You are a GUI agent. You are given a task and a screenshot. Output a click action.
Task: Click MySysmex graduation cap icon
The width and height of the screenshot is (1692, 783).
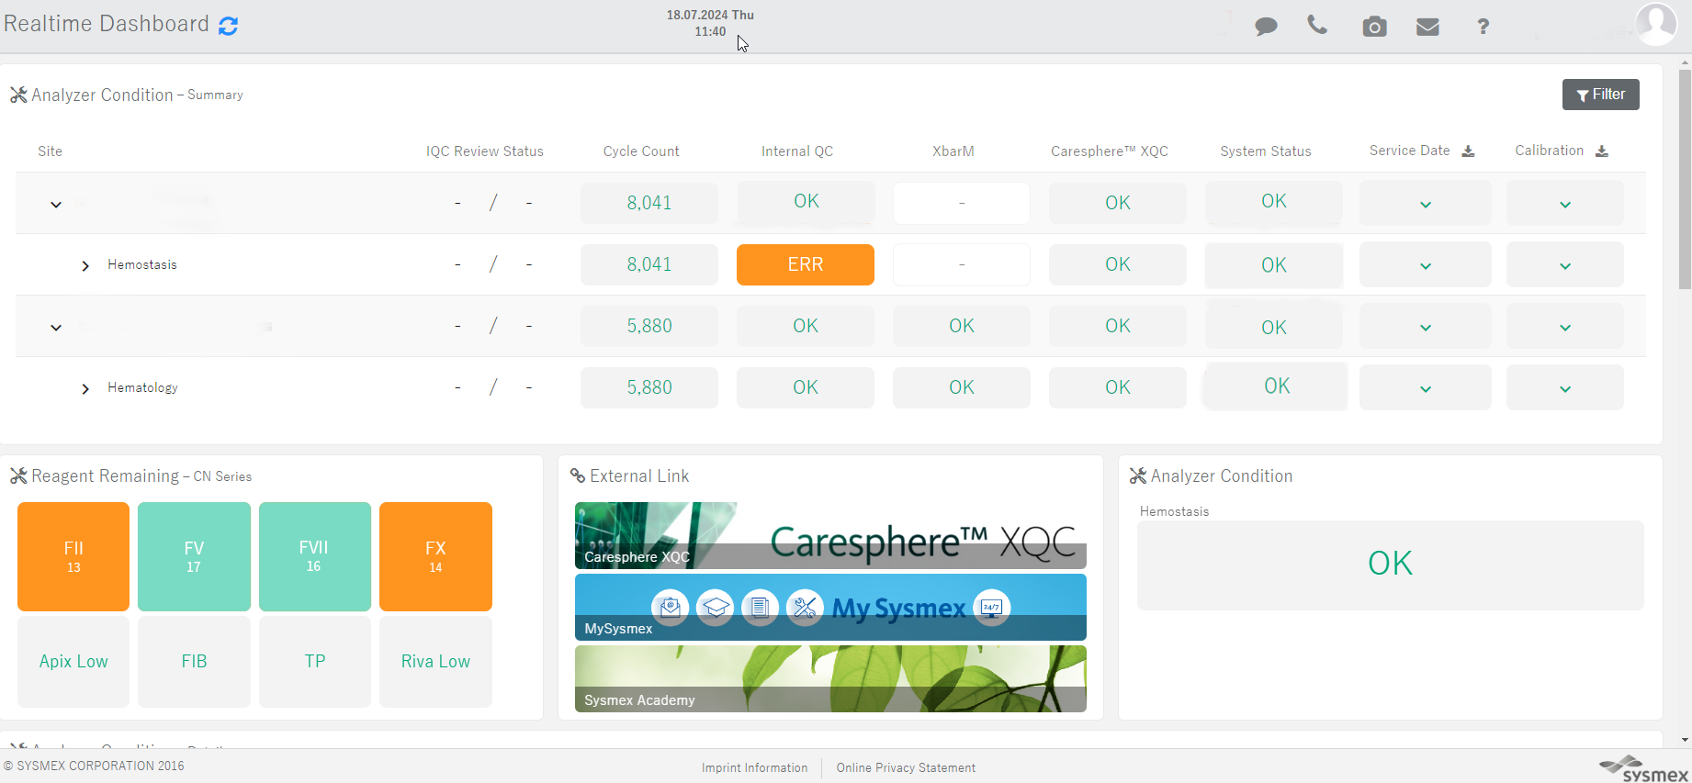(x=715, y=608)
